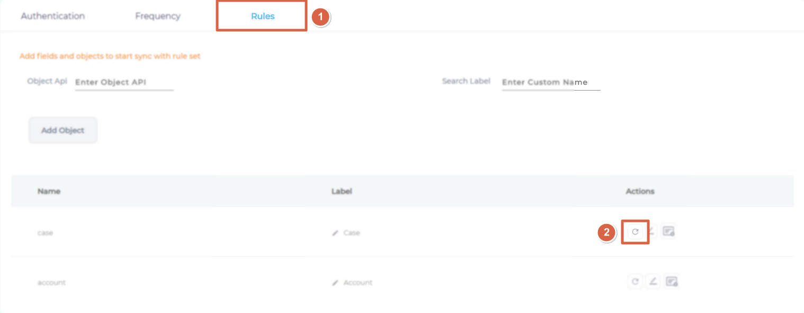Click the orange step 1 badge

click(x=320, y=17)
